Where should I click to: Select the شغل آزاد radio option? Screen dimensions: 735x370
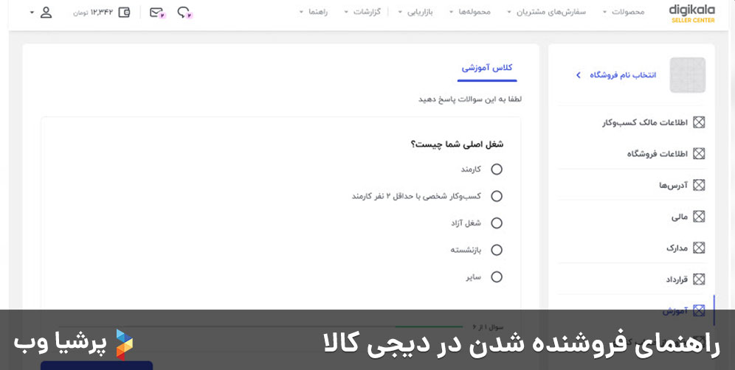[x=497, y=223]
